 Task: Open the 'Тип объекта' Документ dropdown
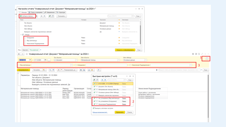pos(76,60)
